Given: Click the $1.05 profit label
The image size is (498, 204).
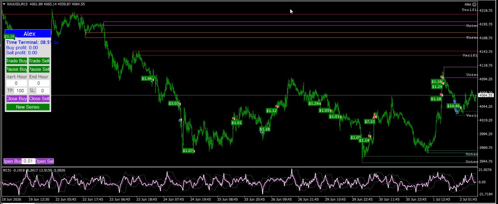Looking at the screenshot, I should coord(324,110).
